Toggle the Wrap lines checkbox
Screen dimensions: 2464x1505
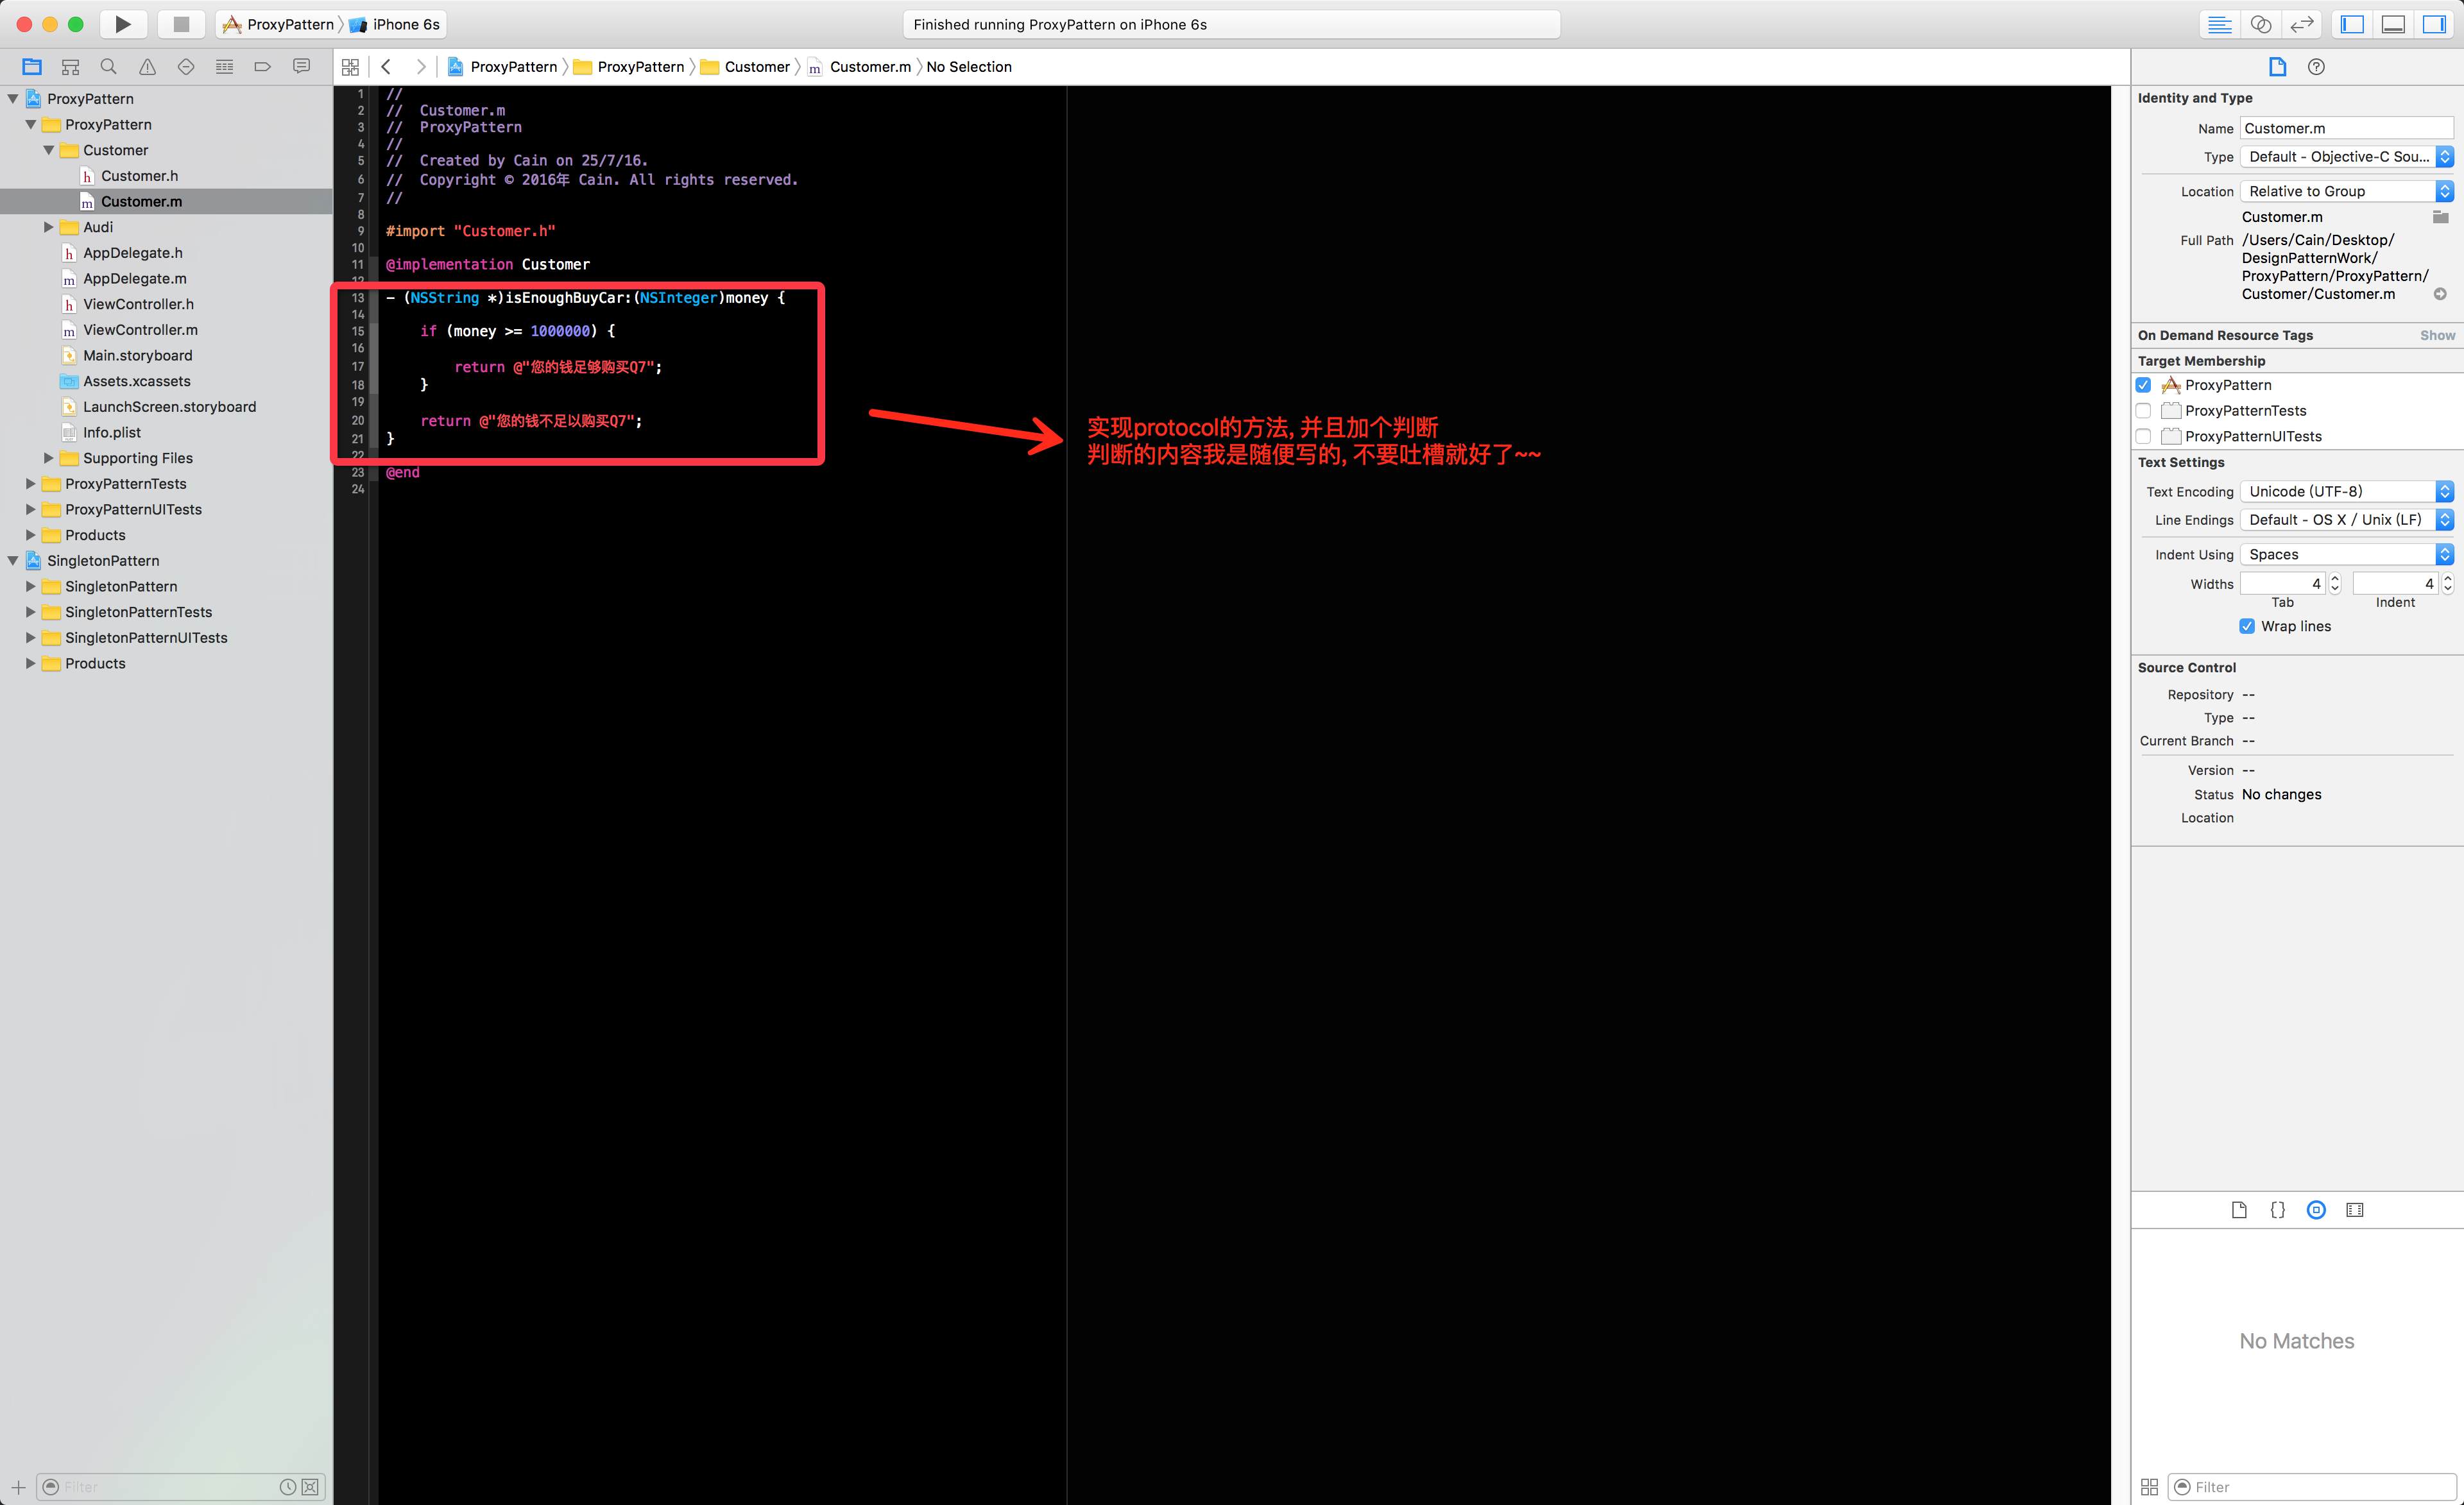(2247, 626)
